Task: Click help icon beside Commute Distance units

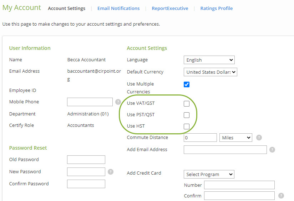Action: point(259,138)
